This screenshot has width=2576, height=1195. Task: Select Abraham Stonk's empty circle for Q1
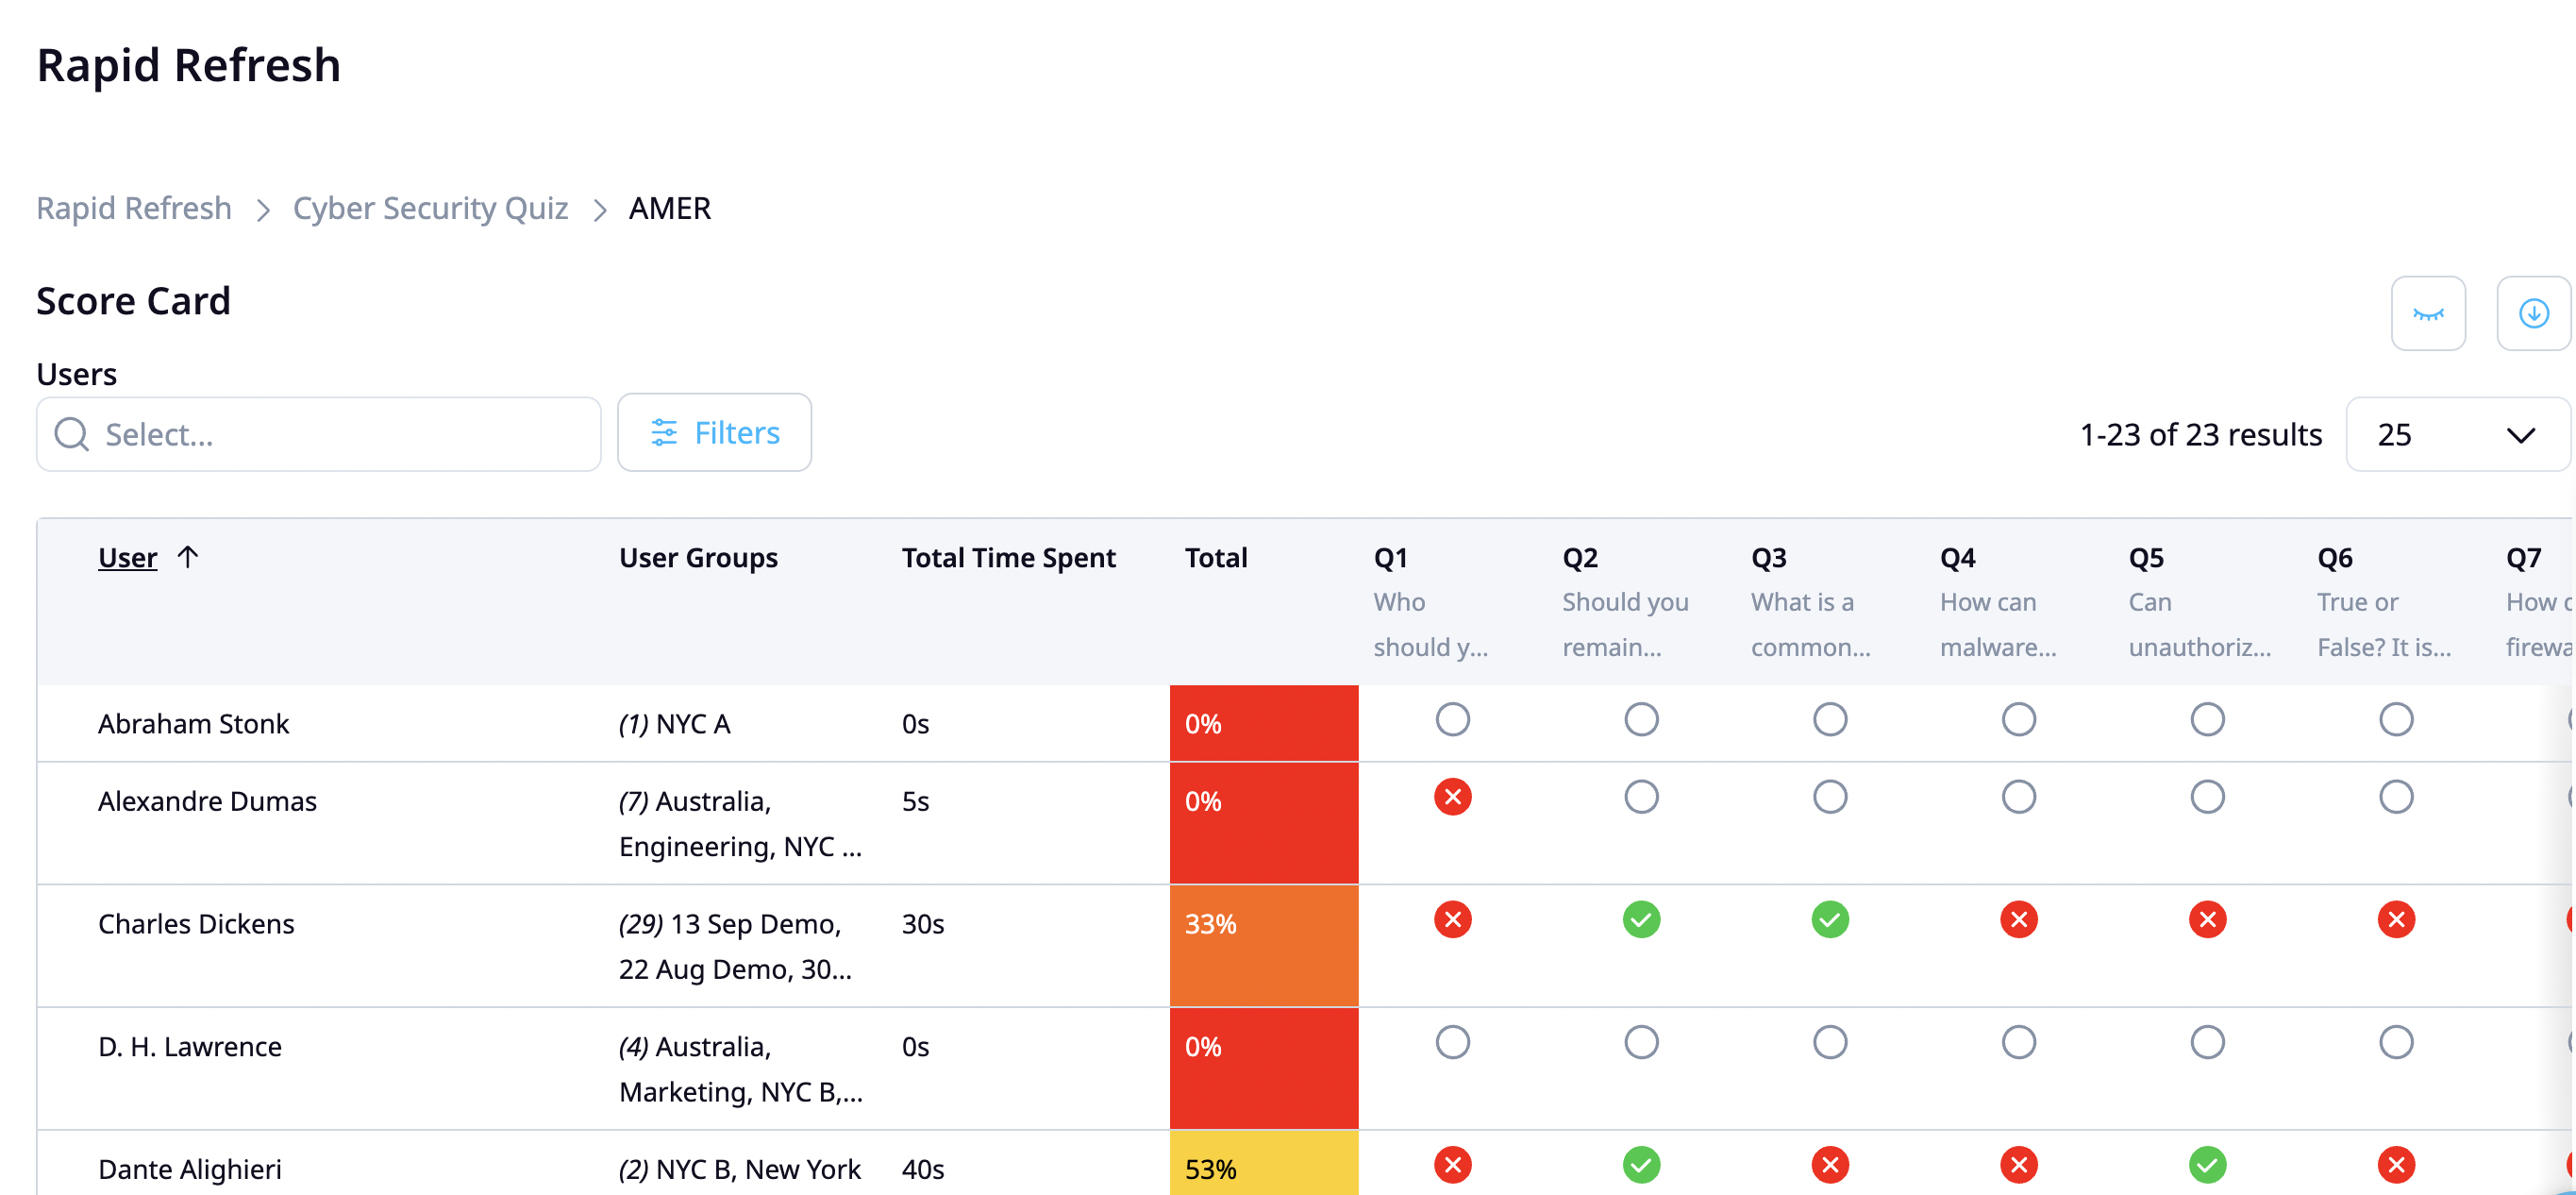pos(1453,719)
